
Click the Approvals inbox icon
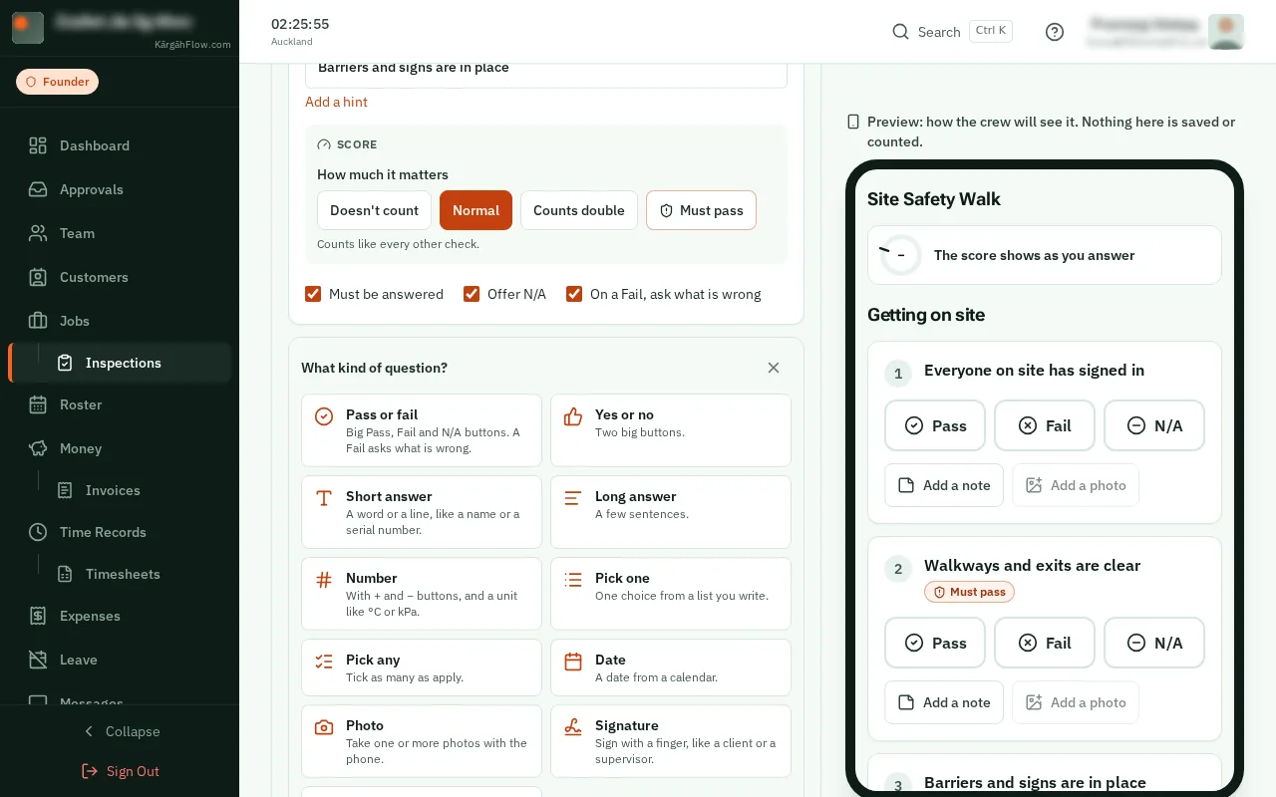(x=38, y=189)
